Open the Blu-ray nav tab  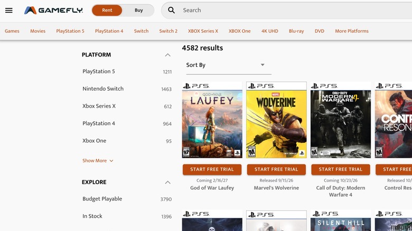point(296,31)
